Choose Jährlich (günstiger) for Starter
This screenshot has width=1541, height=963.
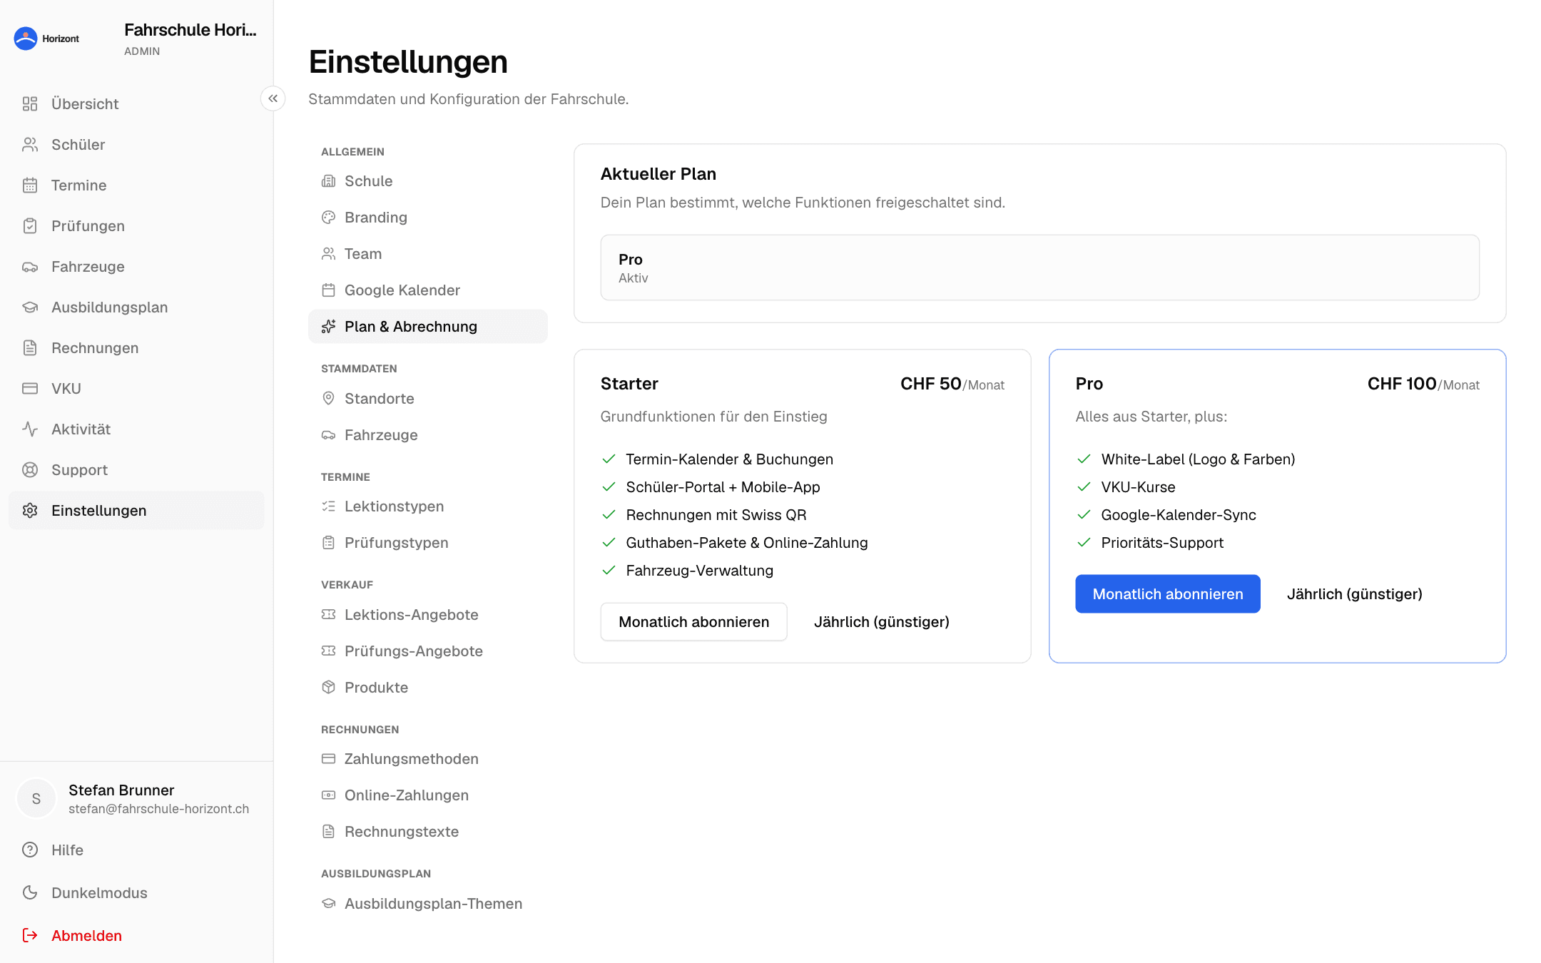click(x=882, y=622)
